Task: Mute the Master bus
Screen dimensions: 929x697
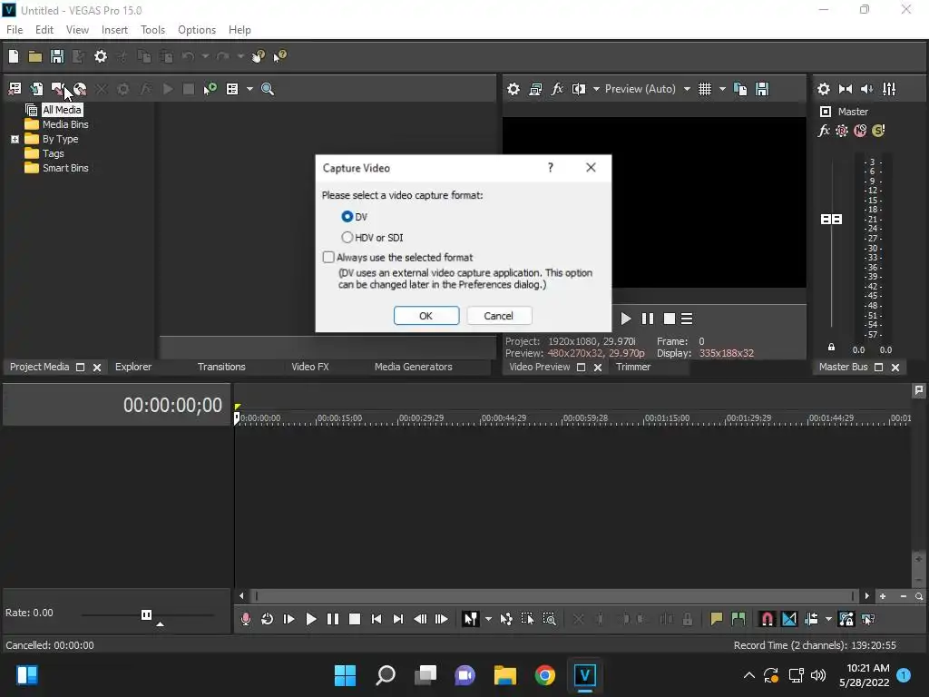Action: [x=860, y=131]
